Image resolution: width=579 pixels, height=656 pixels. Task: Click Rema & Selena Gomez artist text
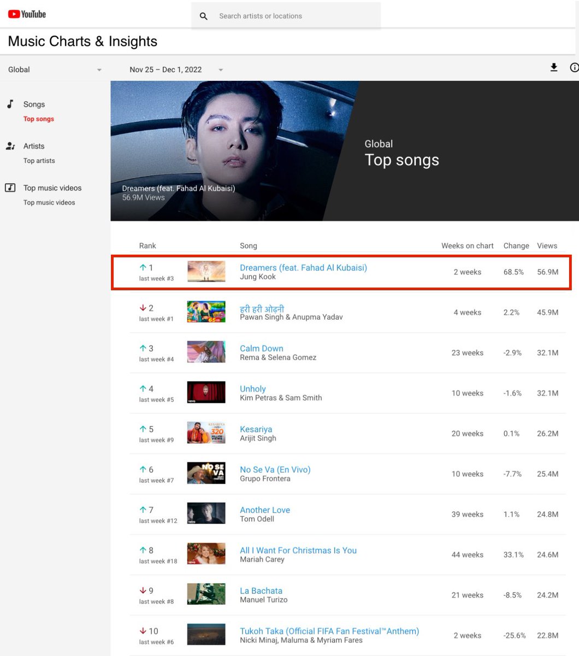point(278,358)
